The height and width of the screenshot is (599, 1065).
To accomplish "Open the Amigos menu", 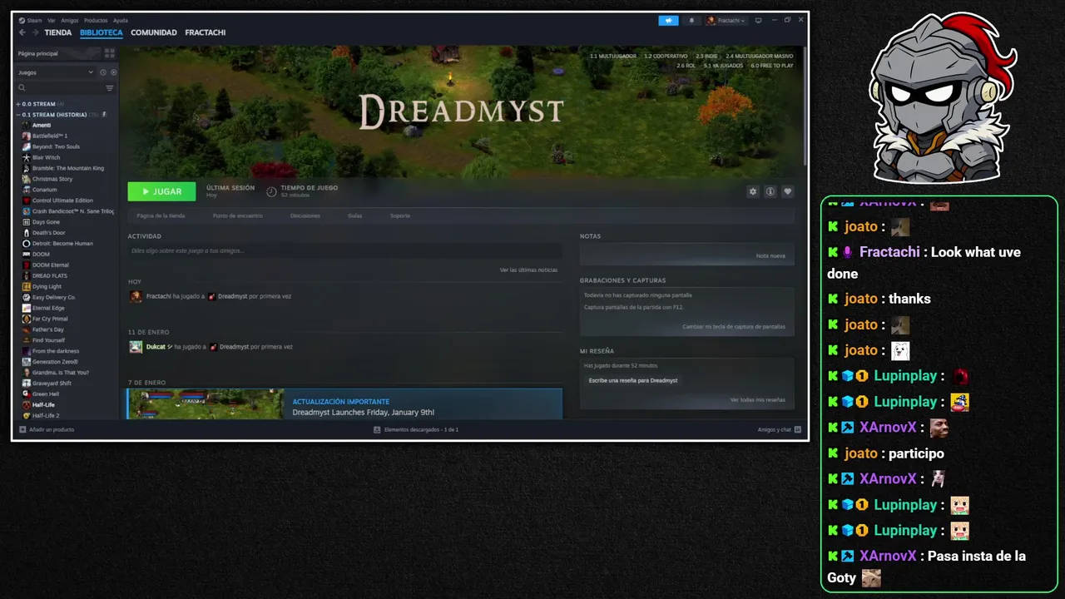I will pyautogui.click(x=69, y=20).
